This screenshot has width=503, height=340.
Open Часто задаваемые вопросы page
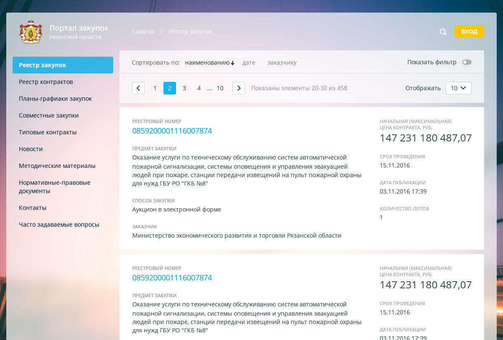[x=59, y=225]
